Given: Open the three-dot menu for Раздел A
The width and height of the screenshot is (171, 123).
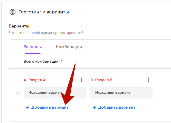Looking at the screenshot, I should [x=81, y=80].
